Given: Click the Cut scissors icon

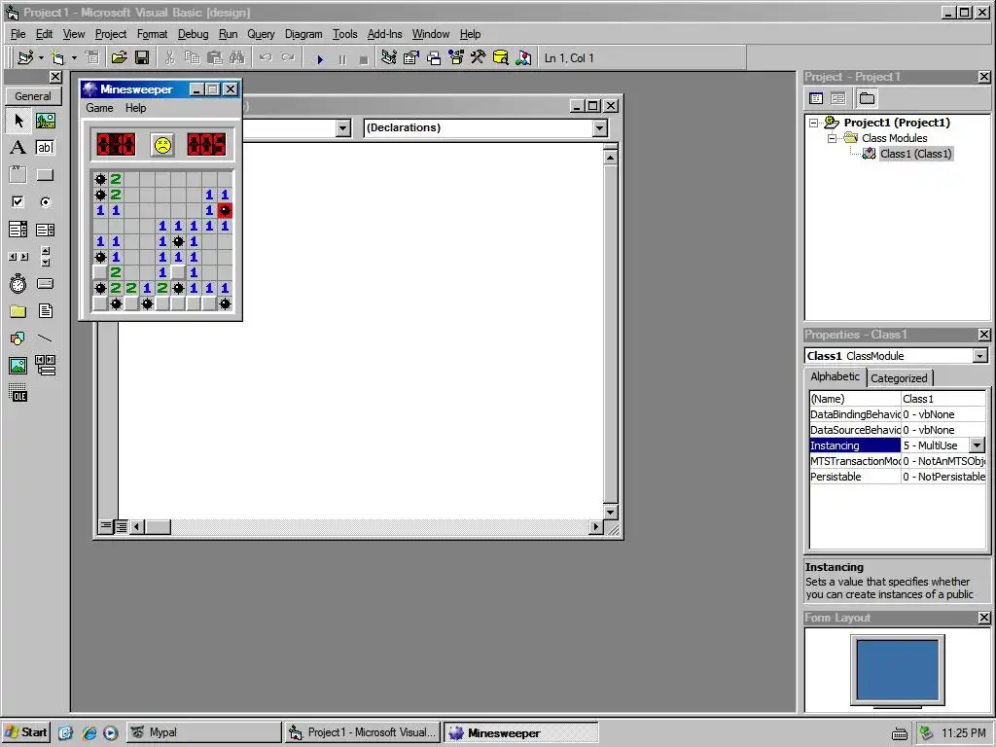Looking at the screenshot, I should (x=169, y=57).
